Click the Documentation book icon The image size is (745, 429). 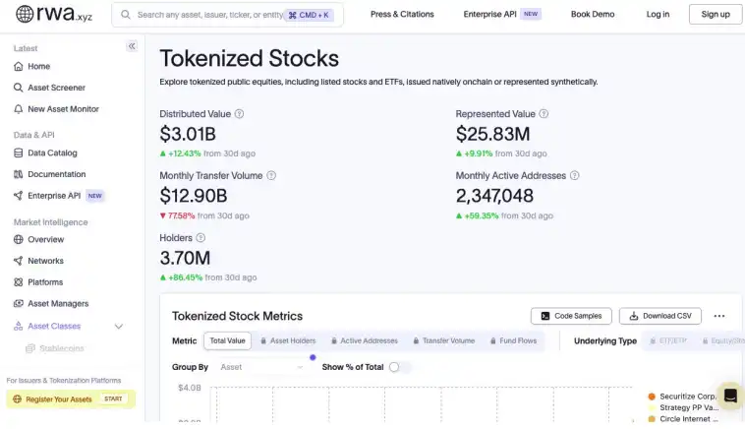click(18, 174)
